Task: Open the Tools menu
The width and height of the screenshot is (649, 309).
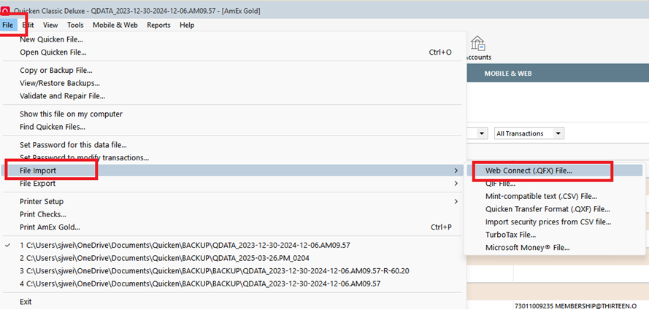Action: (x=75, y=26)
